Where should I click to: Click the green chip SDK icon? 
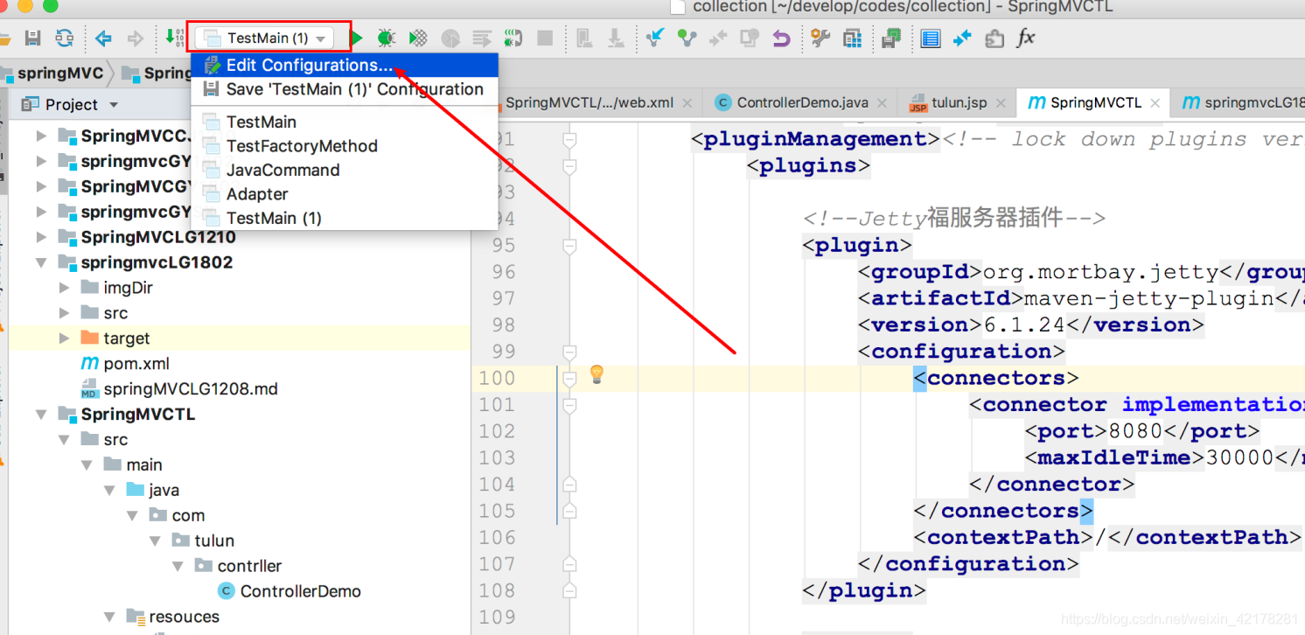pyautogui.click(x=891, y=38)
